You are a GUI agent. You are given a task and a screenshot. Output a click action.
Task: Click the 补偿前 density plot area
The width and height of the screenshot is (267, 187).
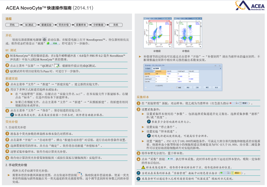click(x=159, y=33)
